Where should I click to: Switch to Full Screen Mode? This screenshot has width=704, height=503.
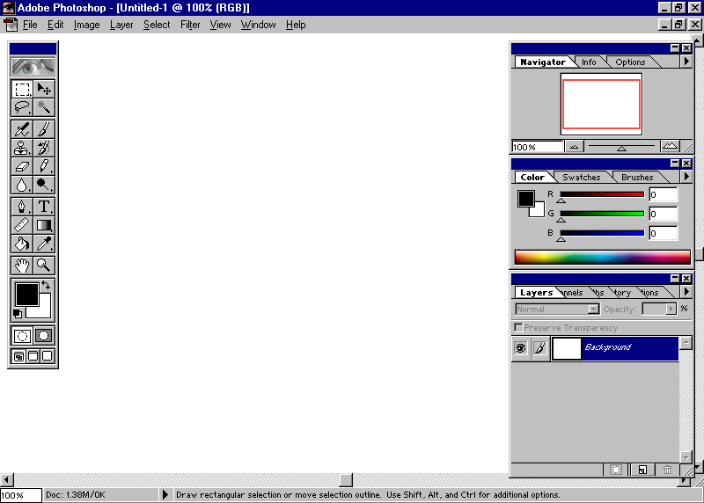[48, 356]
